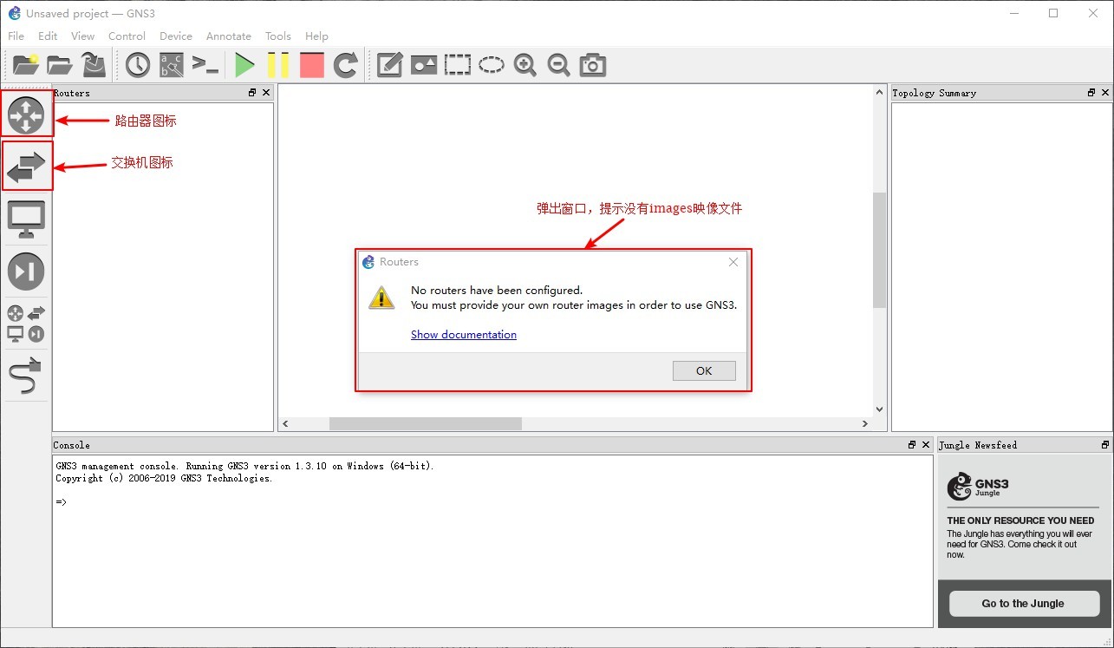Image resolution: width=1114 pixels, height=648 pixels.
Task: Click OK in the Routers dialog
Action: [x=704, y=370]
